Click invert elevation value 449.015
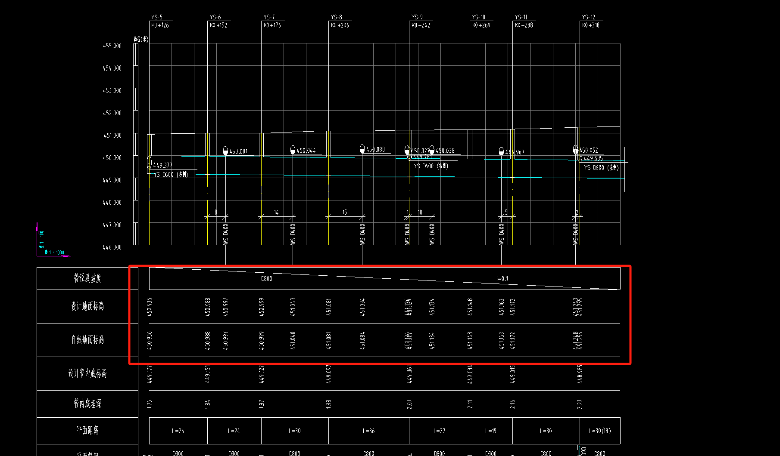This screenshot has height=456, width=780. [513, 374]
